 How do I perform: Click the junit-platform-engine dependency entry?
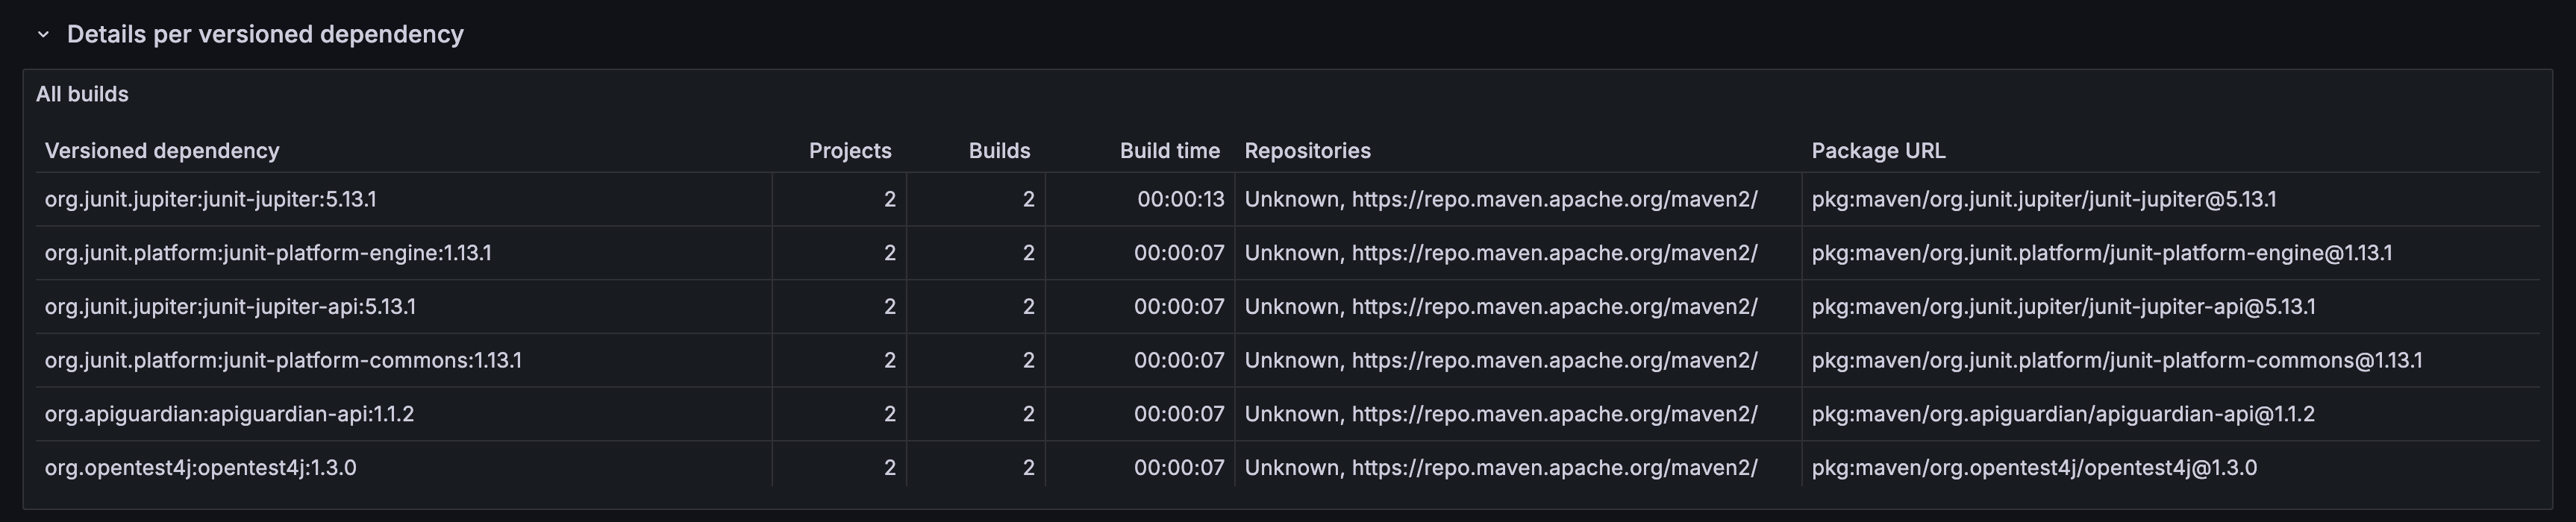(268, 253)
